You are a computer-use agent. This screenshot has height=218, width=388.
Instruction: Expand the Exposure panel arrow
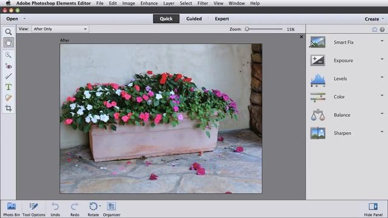382,59
